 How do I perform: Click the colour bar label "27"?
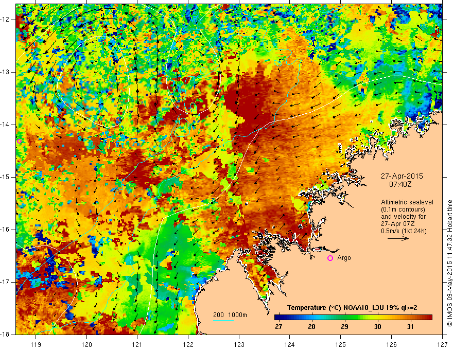pos(278,327)
